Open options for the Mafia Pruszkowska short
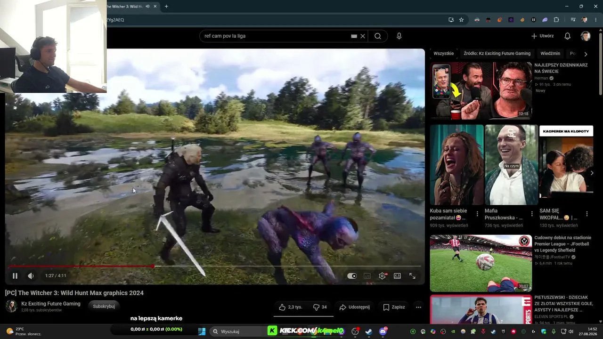 tap(532, 214)
